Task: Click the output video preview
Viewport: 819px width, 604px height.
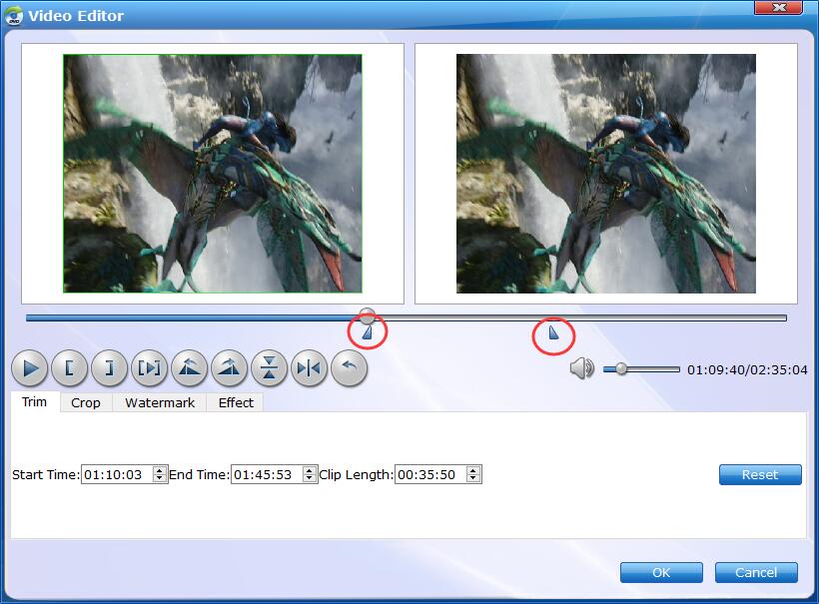Action: [x=606, y=174]
